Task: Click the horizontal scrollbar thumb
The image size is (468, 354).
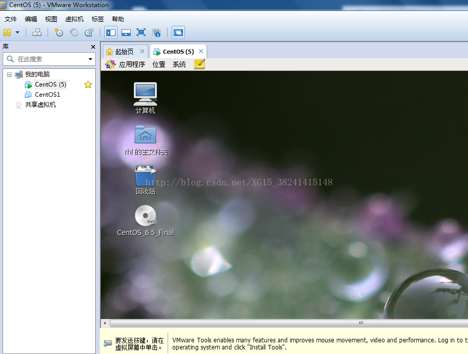Action: pos(289,323)
